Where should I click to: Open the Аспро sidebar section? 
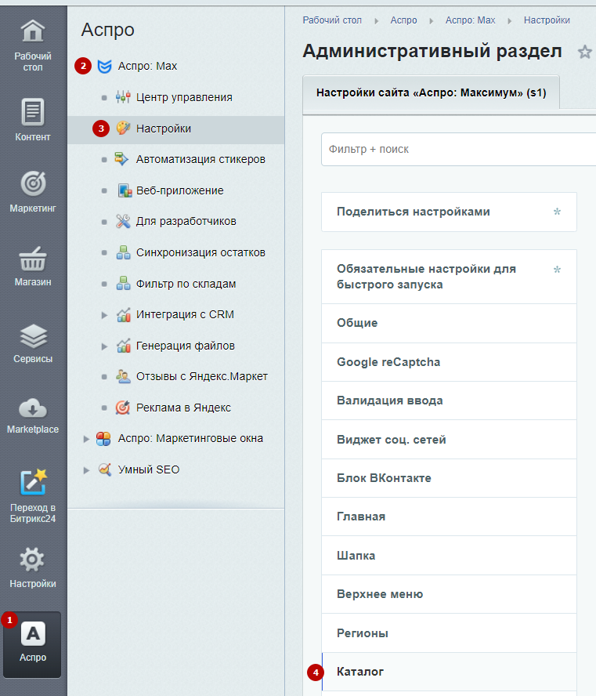[33, 644]
